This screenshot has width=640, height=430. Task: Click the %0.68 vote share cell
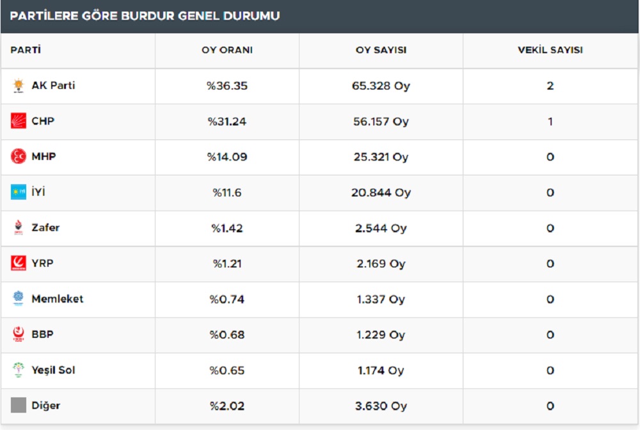click(227, 335)
